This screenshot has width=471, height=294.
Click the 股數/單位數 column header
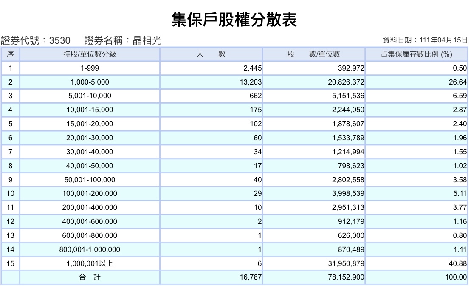tap(314, 54)
